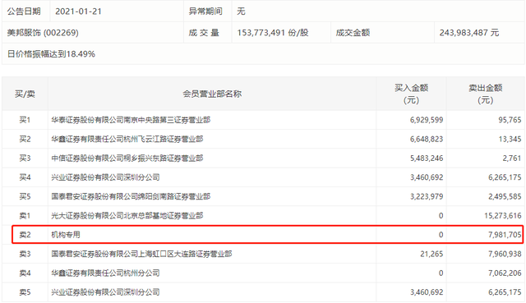This screenshot has width=526, height=303.
Task: Click sell amount 2,761
Action: 512,158
